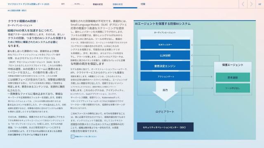Viewport: 264px width, 148px height.
Task: Go to the next page arrow
Action: tap(251, 4)
